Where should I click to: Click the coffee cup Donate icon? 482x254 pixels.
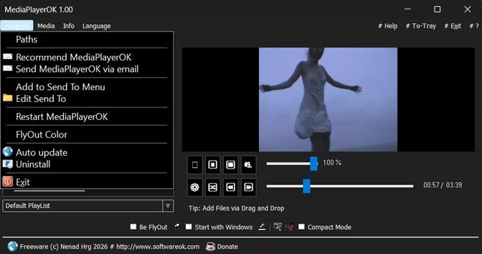[211, 246]
